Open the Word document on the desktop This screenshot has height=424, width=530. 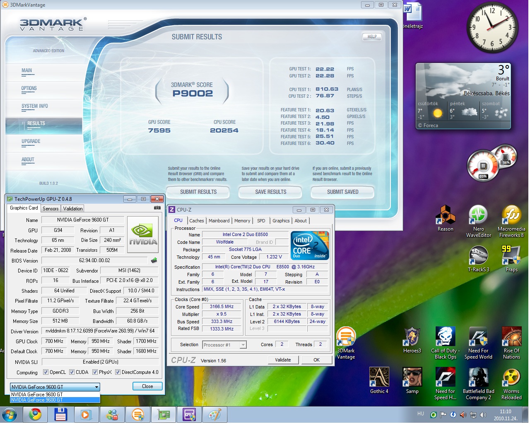412,15
